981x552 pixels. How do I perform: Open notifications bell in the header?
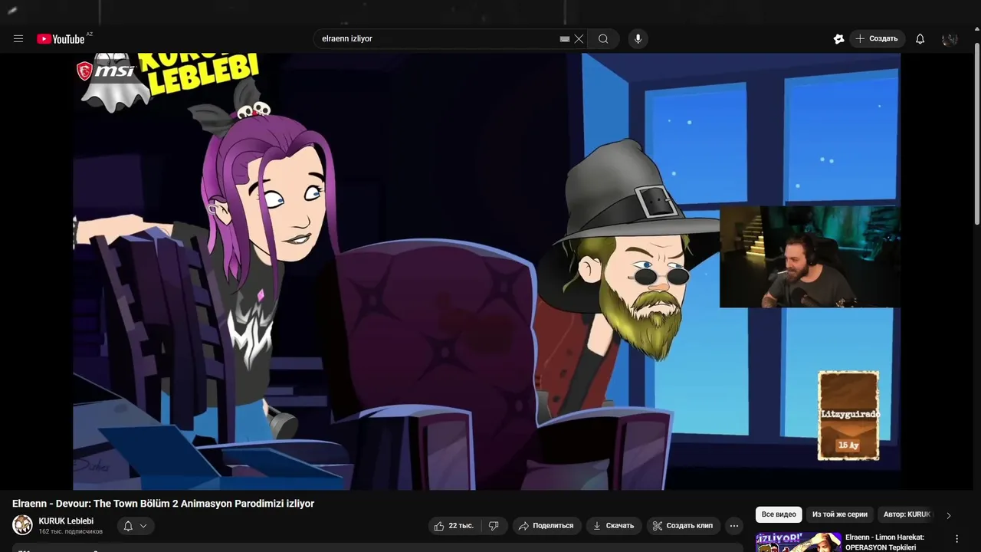point(920,39)
